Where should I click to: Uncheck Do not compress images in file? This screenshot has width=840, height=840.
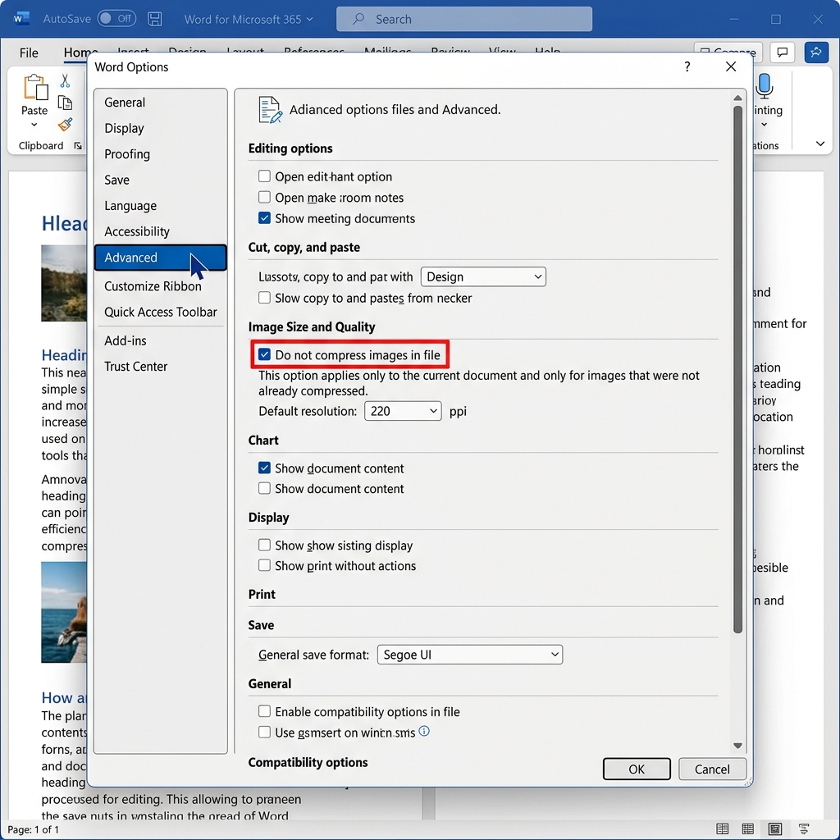coord(264,354)
